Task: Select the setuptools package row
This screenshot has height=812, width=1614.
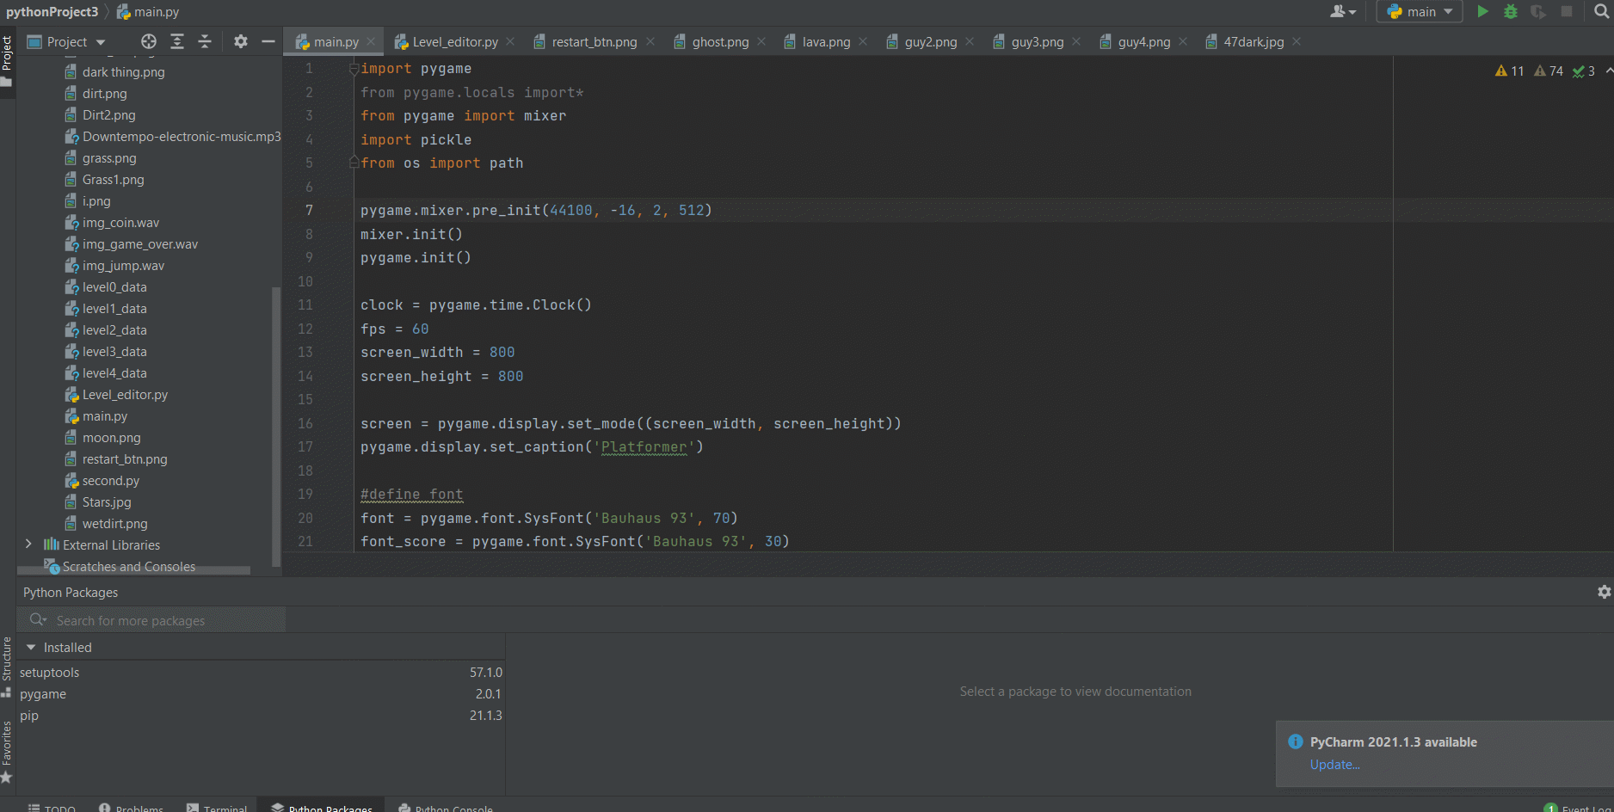Action: (x=261, y=672)
